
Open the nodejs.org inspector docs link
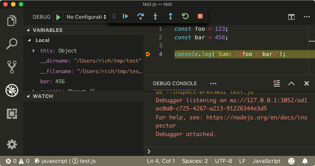(232, 121)
